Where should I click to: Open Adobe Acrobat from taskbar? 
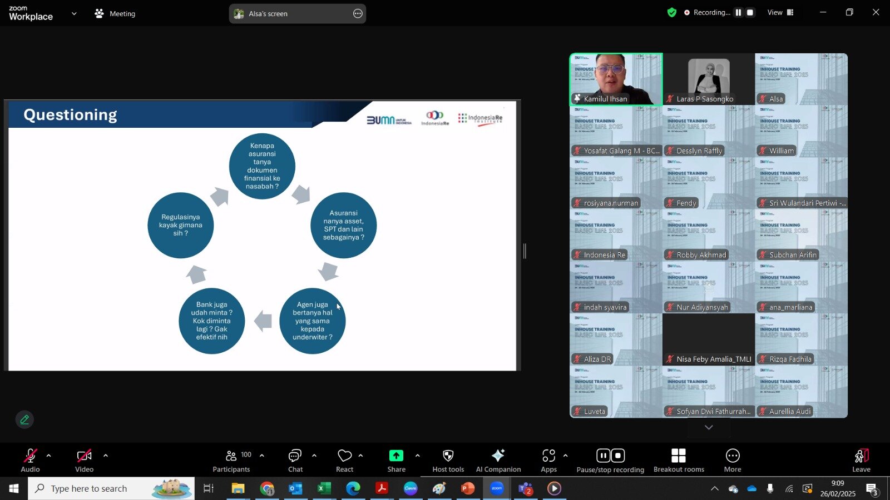[382, 488]
